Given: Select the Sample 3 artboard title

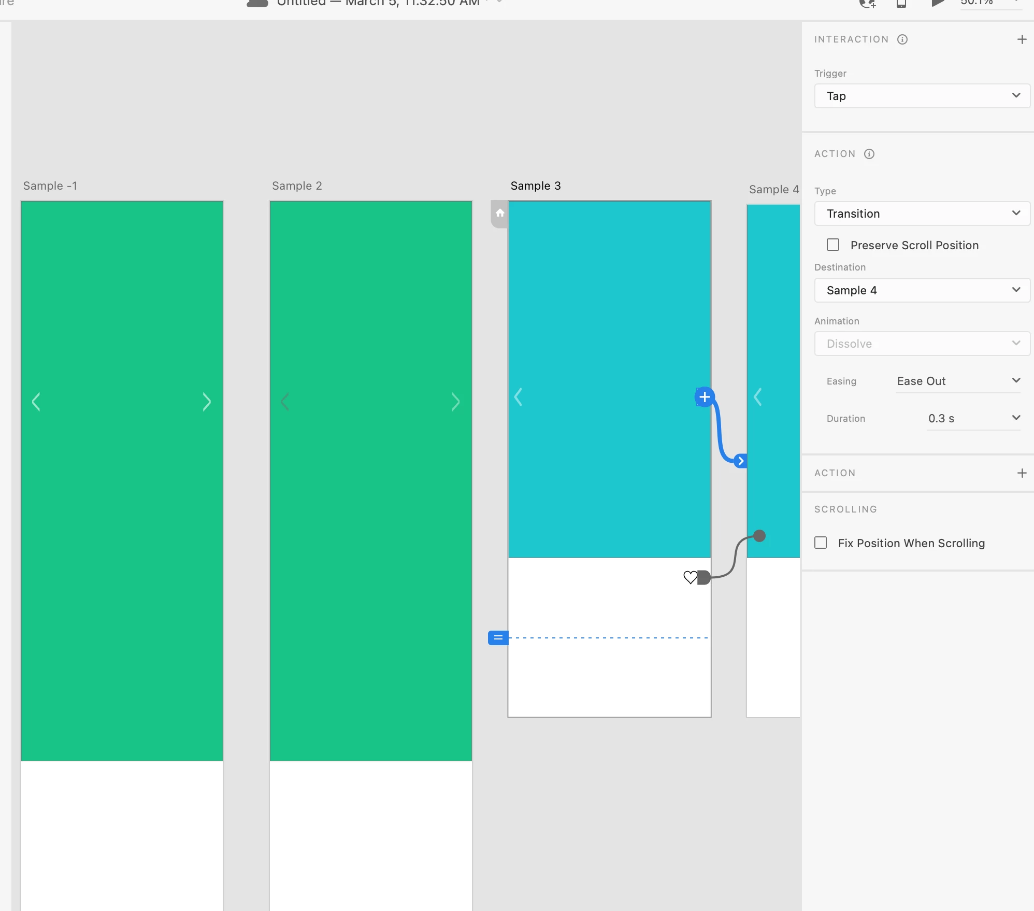Looking at the screenshot, I should 536,186.
